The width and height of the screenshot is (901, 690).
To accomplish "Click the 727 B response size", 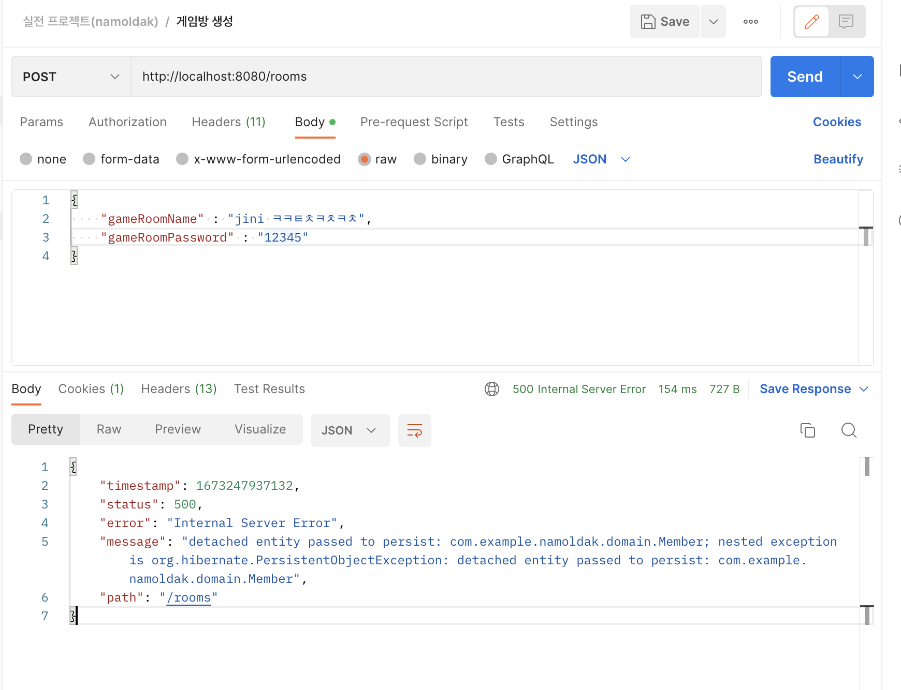I will 724,389.
